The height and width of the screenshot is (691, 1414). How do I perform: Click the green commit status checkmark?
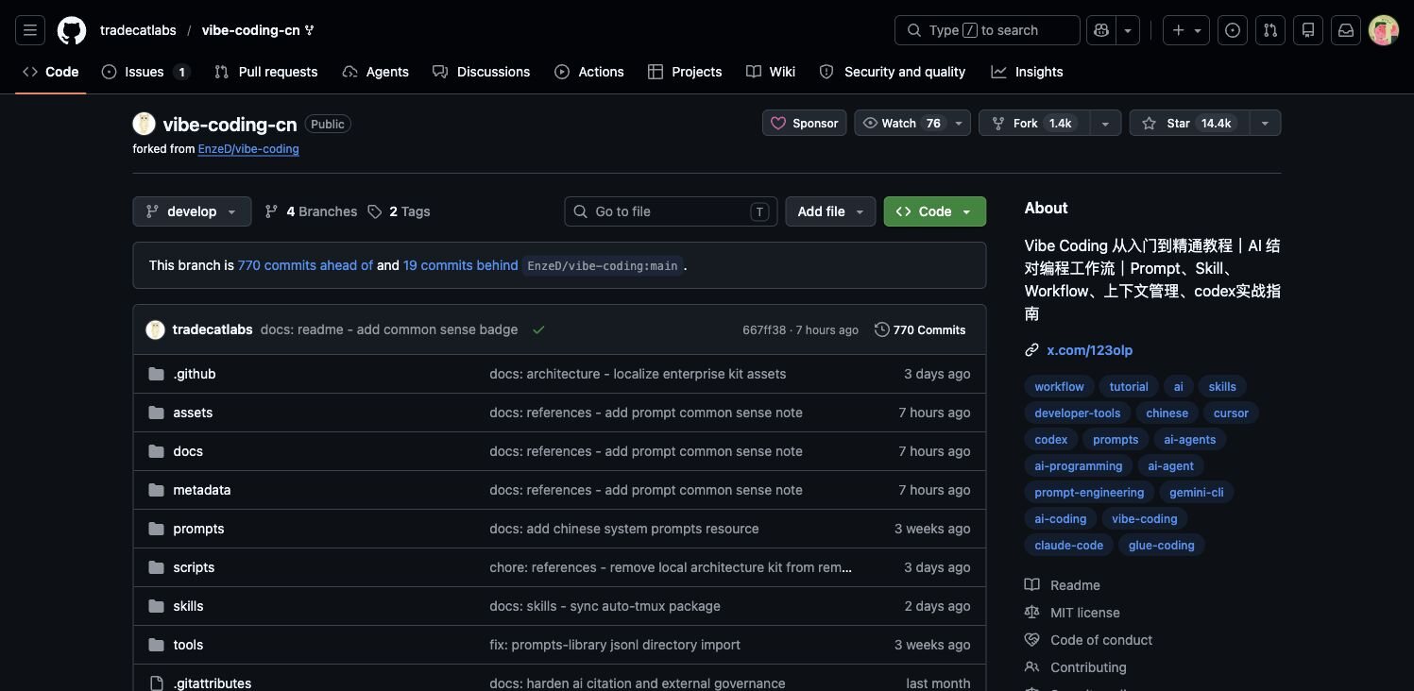[x=538, y=329]
